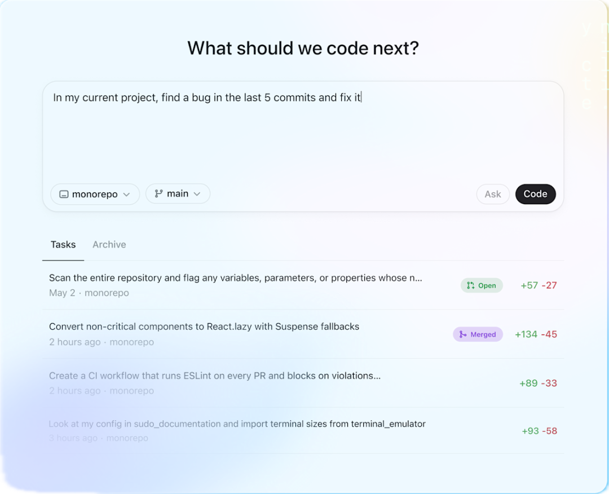Expand the monorepo dropdown chevron
This screenshot has height=494, width=609.
tap(127, 194)
